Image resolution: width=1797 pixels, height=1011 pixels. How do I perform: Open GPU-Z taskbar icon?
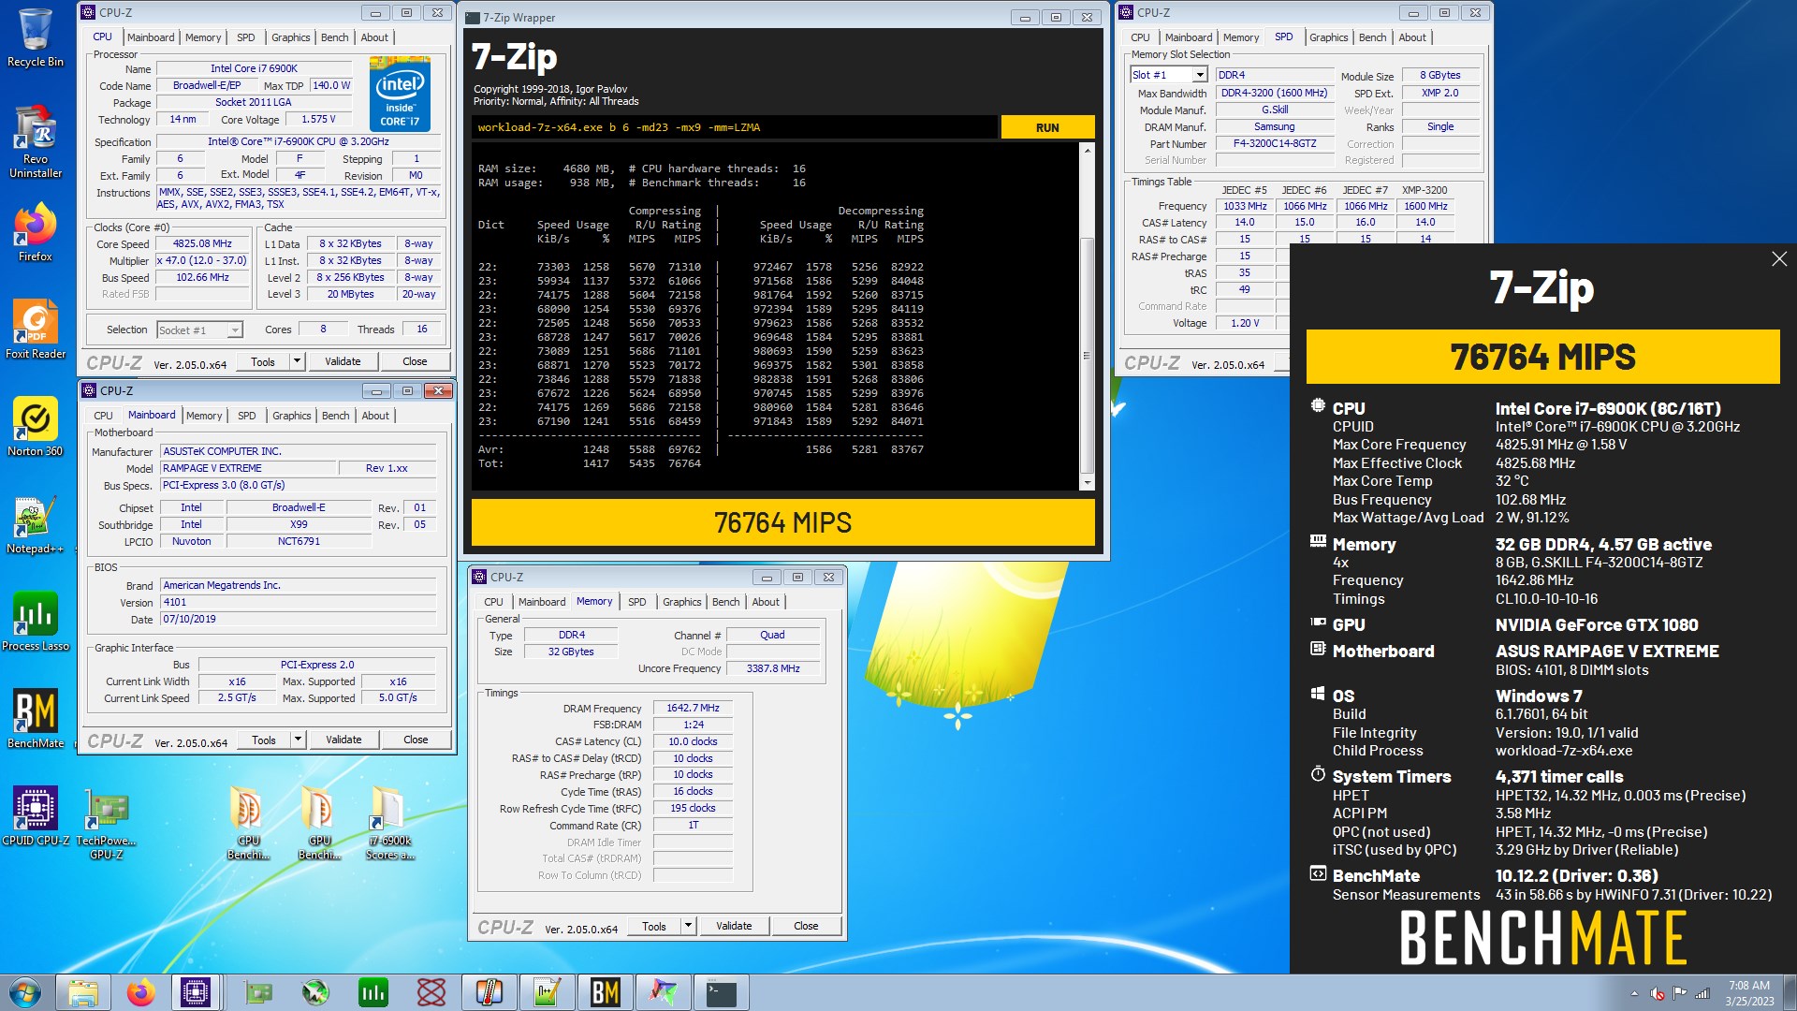(257, 992)
